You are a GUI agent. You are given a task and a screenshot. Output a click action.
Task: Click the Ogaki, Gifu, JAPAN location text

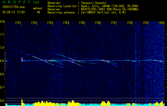tap(109, 6)
